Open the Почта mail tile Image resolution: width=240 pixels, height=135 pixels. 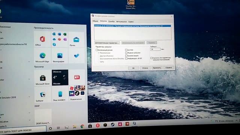(x=76, y=40)
